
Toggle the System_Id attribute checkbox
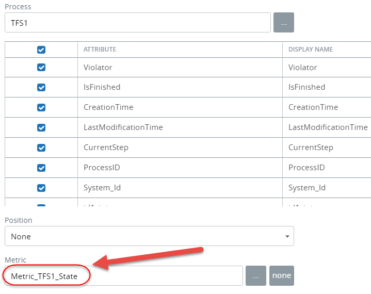pyautogui.click(x=41, y=188)
